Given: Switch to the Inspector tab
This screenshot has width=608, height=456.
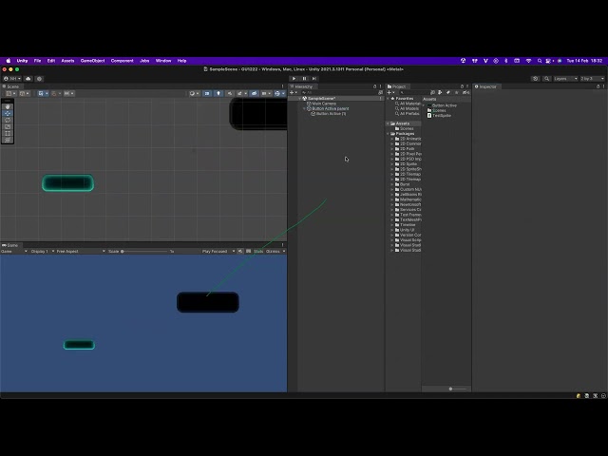Looking at the screenshot, I should tap(485, 86).
